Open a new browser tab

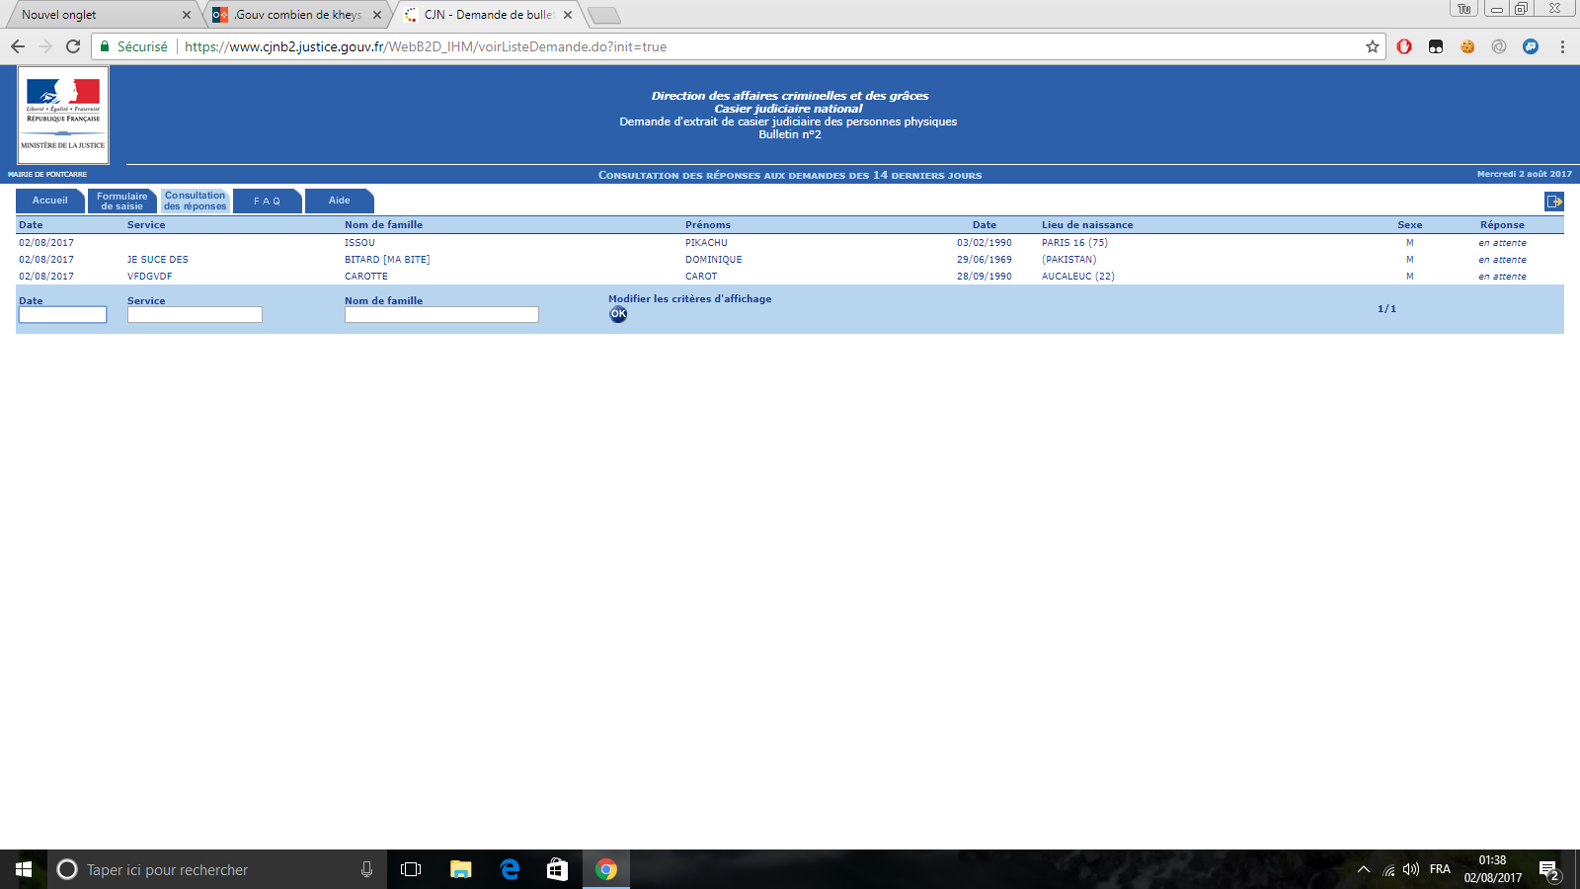coord(603,15)
